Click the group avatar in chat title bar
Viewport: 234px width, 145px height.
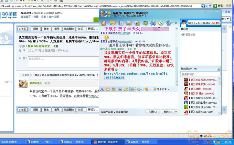104,14
